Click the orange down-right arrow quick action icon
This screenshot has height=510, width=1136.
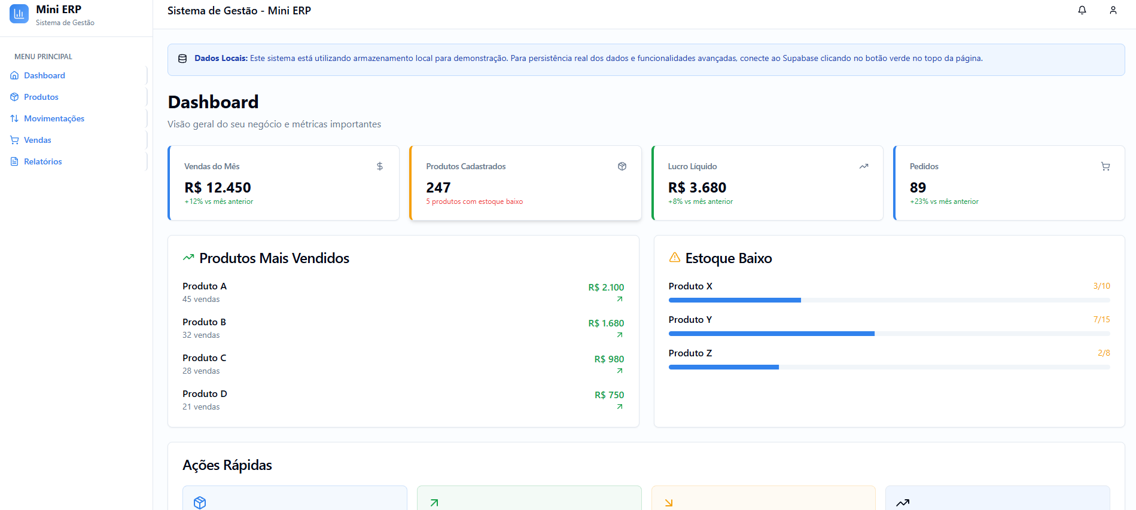point(669,503)
